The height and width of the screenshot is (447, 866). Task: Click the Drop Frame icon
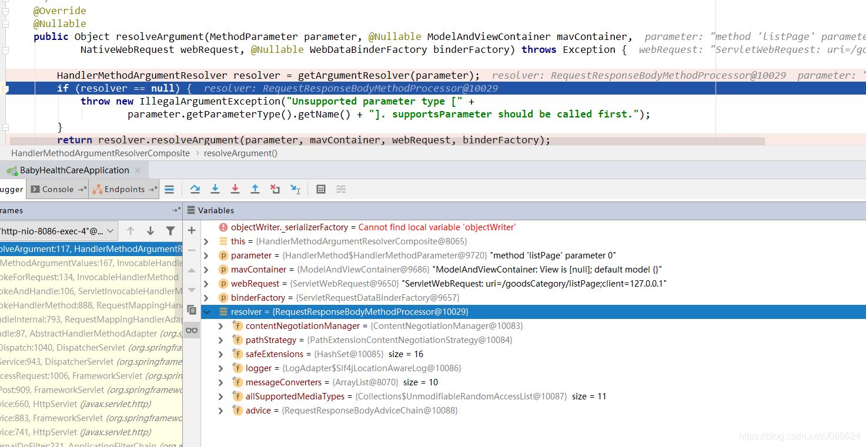click(x=275, y=189)
